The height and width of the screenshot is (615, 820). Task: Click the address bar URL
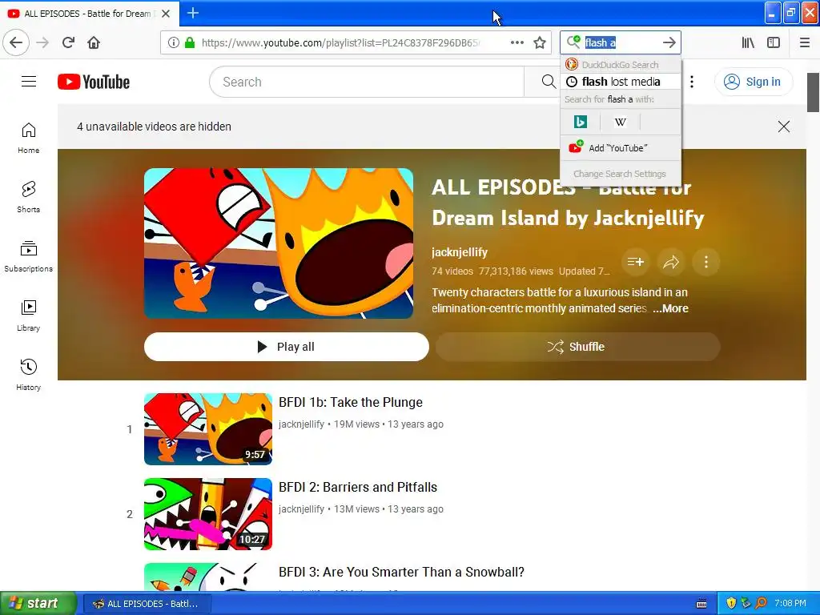click(340, 42)
